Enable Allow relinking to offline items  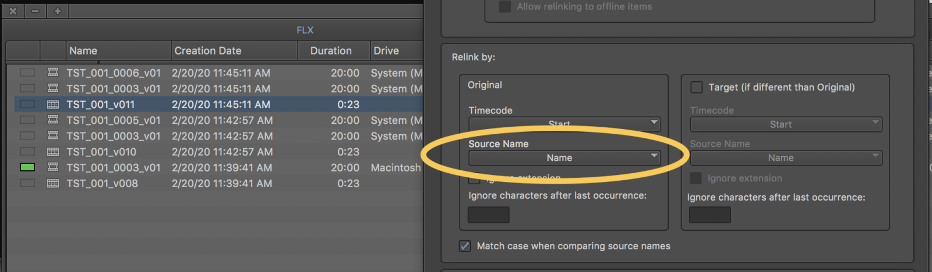[x=505, y=7]
